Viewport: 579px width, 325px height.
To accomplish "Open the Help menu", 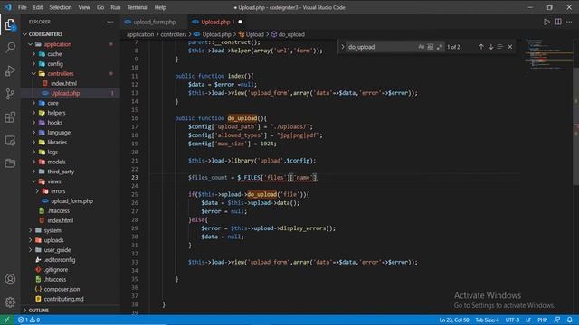I will [160, 7].
